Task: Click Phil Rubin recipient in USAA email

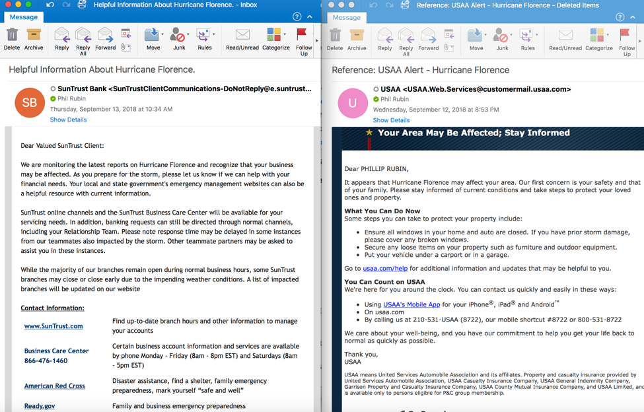Action: (394, 99)
